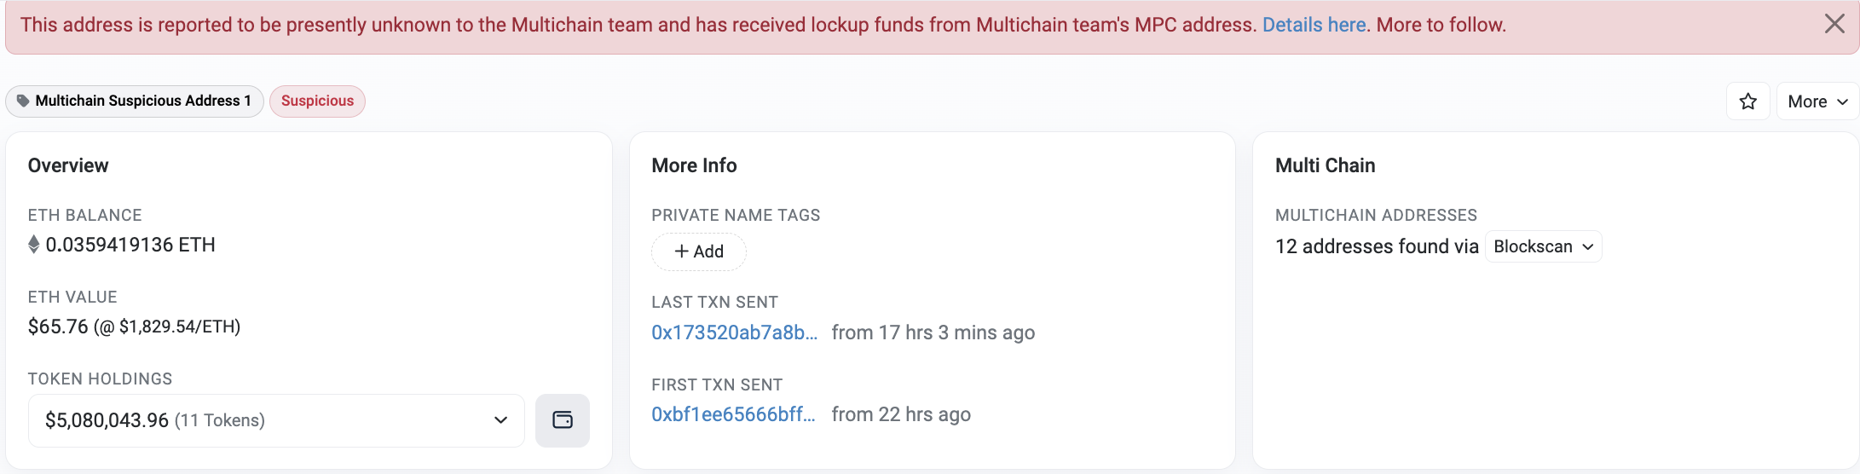Click the star favorite icon
The image size is (1860, 474).
[1747, 101]
